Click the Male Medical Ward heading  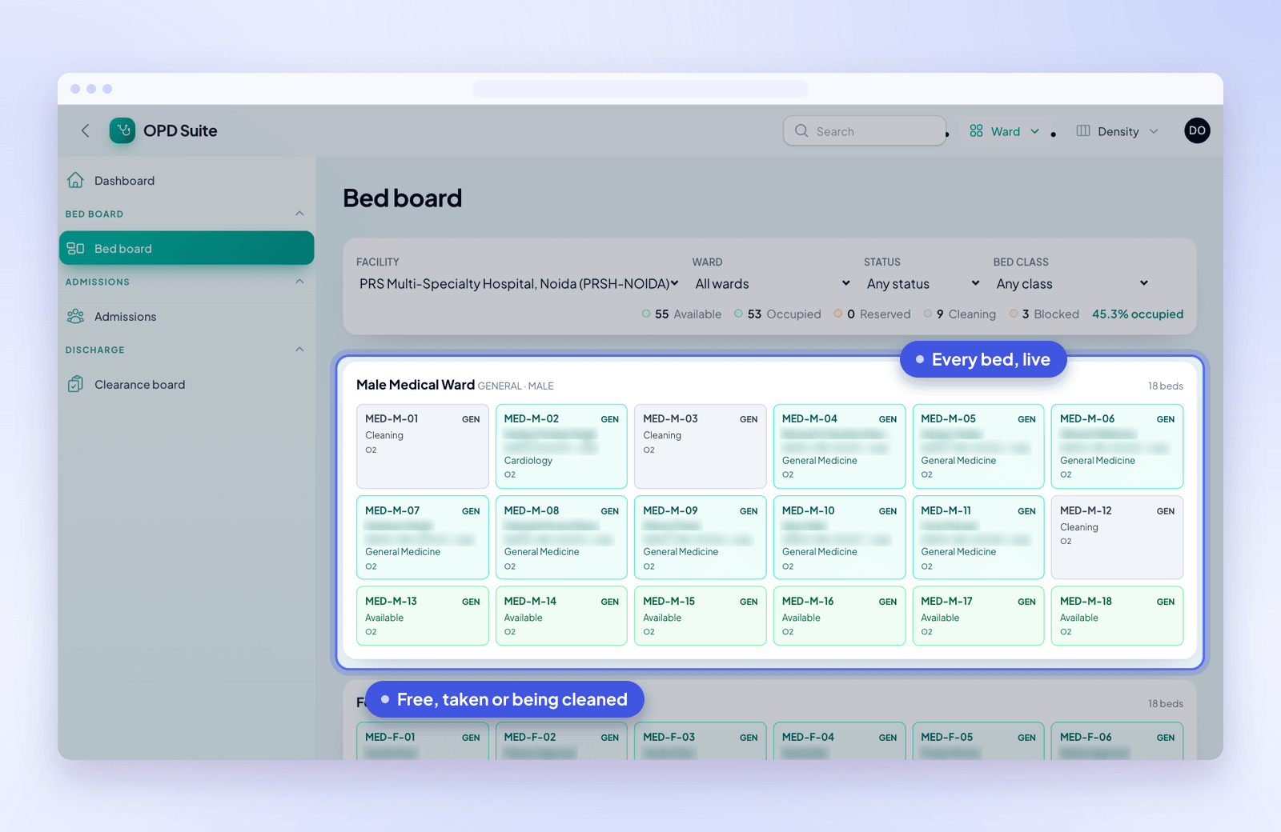416,385
